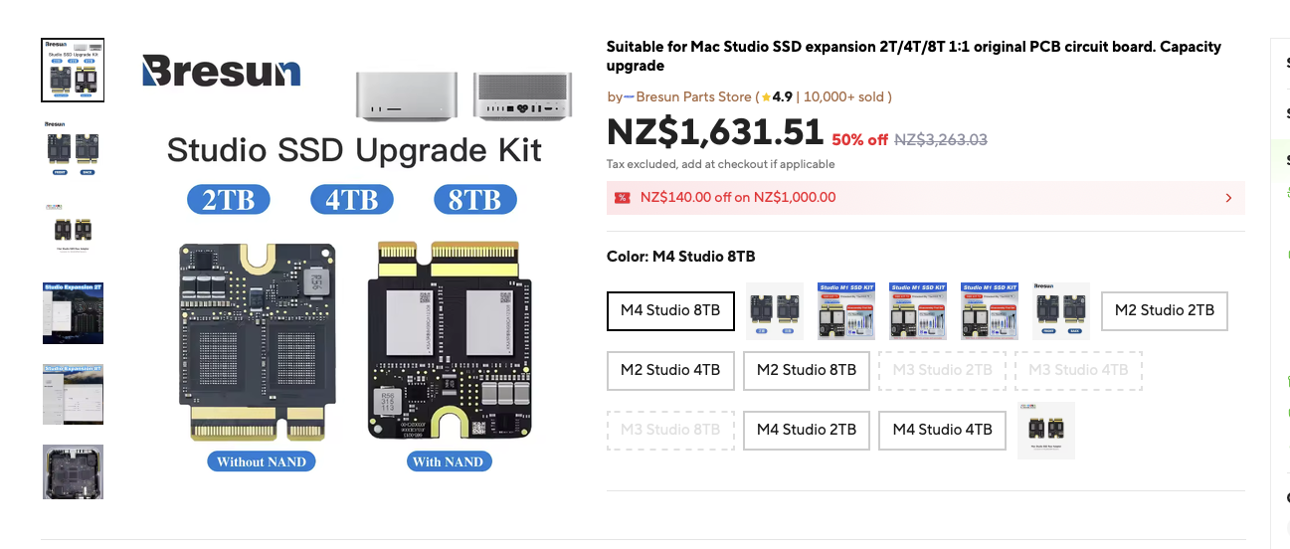
Task: Pick the M4 Studio 4TB option
Action: (x=942, y=430)
